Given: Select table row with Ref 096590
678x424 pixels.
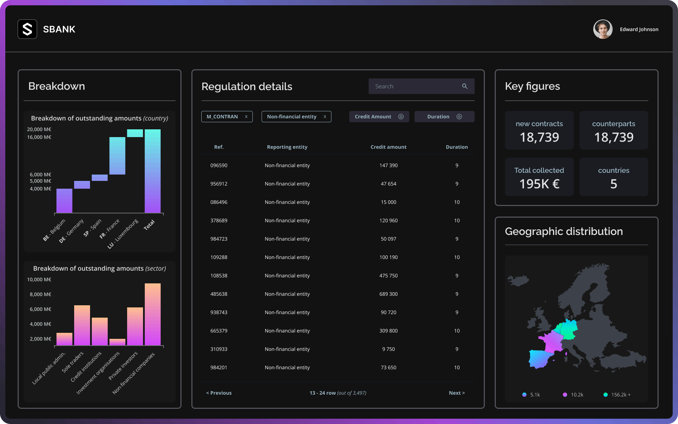Looking at the screenshot, I should tap(219, 165).
